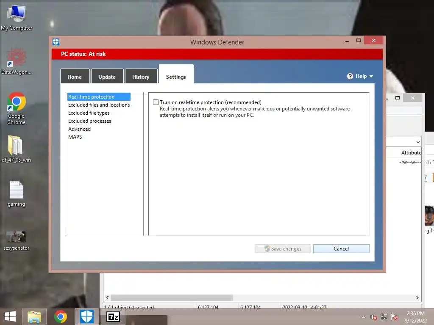Click the Save changes button

[x=283, y=248]
